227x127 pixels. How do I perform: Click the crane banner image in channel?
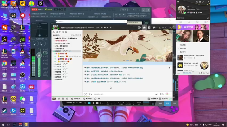click(x=127, y=46)
